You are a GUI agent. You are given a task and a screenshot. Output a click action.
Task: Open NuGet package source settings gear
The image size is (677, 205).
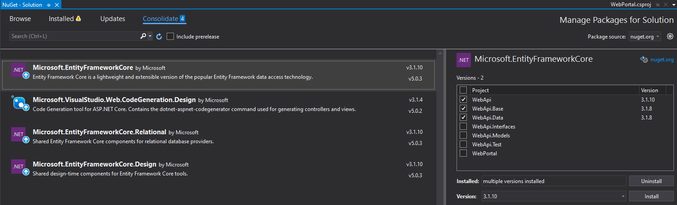(x=670, y=36)
